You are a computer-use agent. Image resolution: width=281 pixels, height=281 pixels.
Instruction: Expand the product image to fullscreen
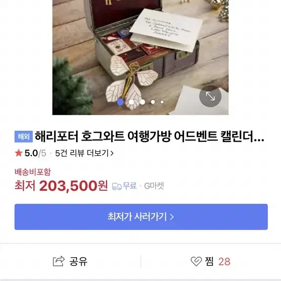point(210,96)
